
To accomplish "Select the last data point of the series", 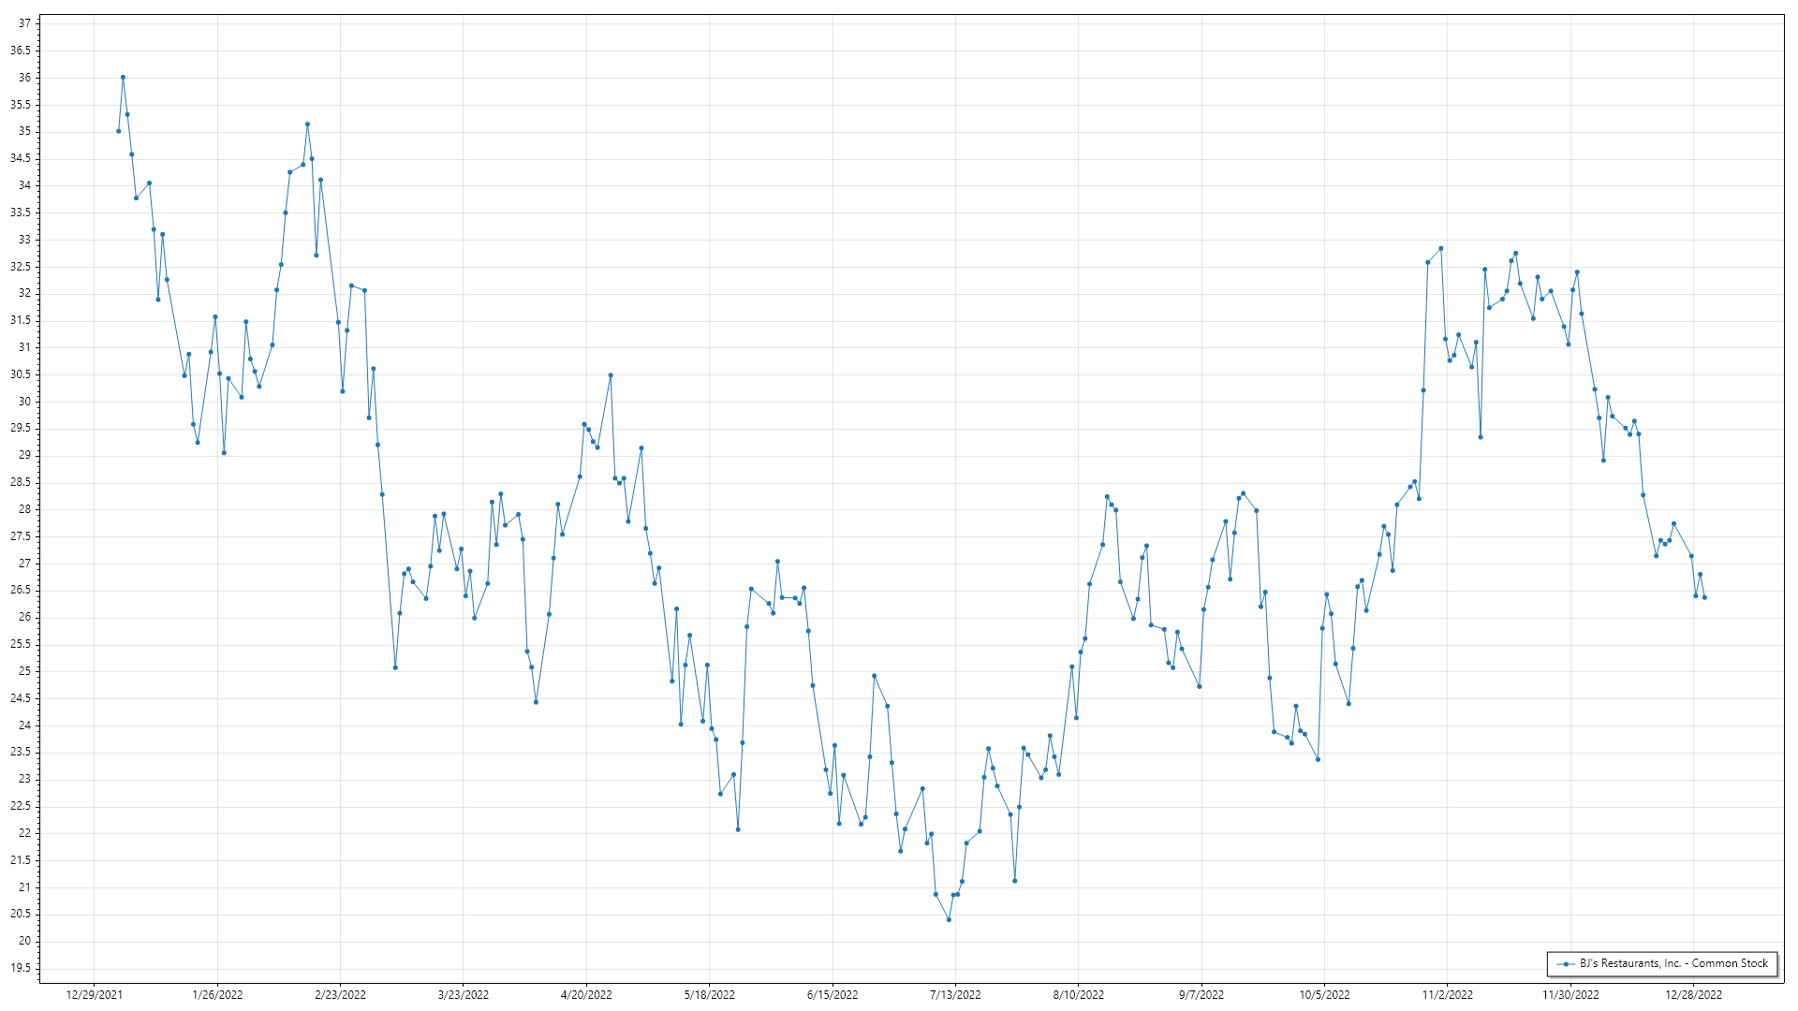I will pyautogui.click(x=1704, y=597).
